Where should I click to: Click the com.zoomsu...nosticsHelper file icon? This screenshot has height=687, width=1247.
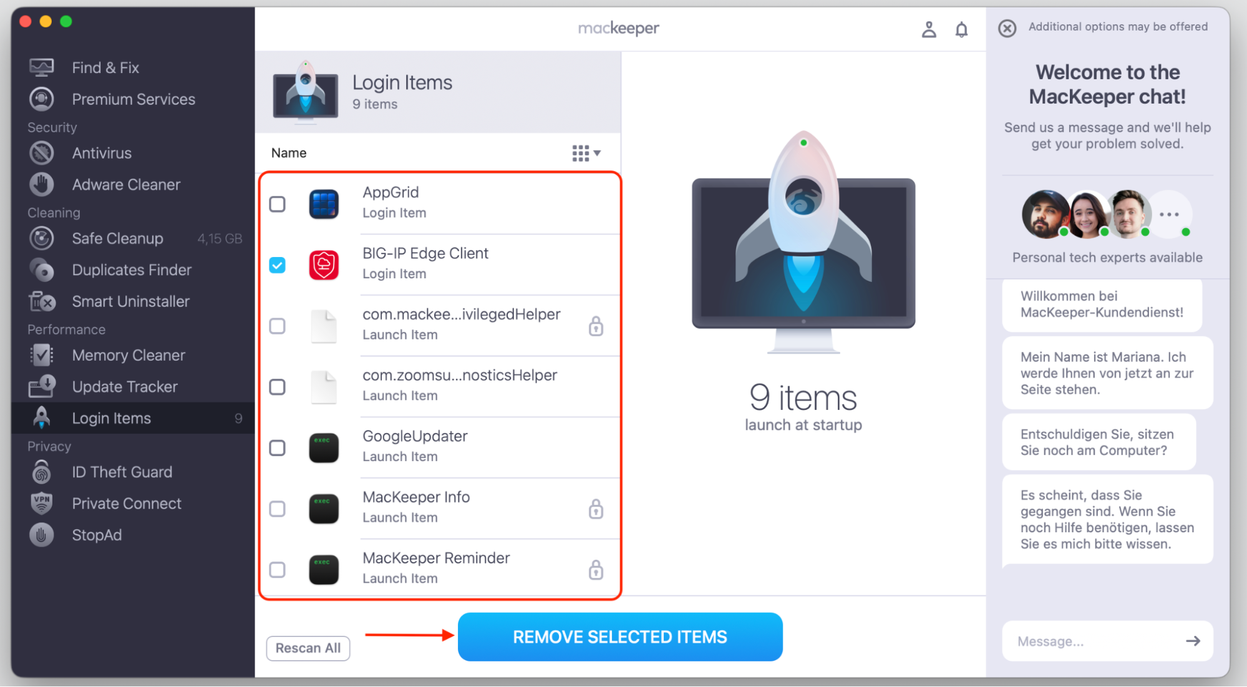click(324, 387)
